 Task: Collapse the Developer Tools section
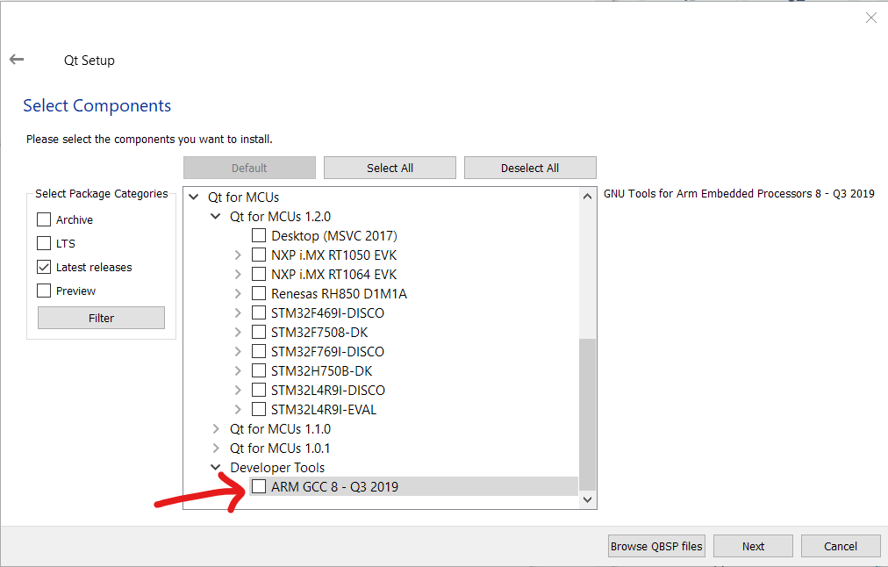tap(217, 468)
